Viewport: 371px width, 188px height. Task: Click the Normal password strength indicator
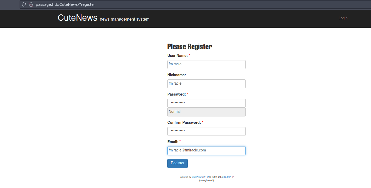[206, 112]
